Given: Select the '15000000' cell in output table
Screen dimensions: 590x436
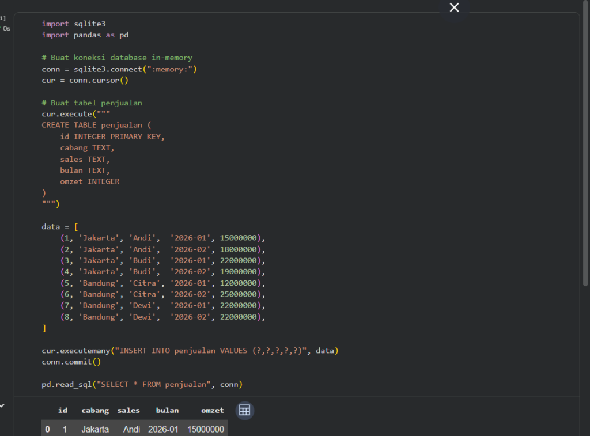Looking at the screenshot, I should click(x=206, y=429).
